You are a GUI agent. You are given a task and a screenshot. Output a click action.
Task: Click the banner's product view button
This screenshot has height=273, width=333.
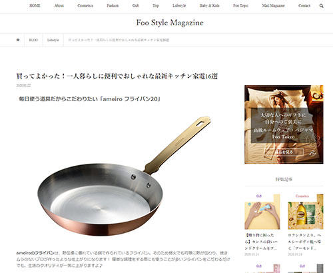[284, 152]
